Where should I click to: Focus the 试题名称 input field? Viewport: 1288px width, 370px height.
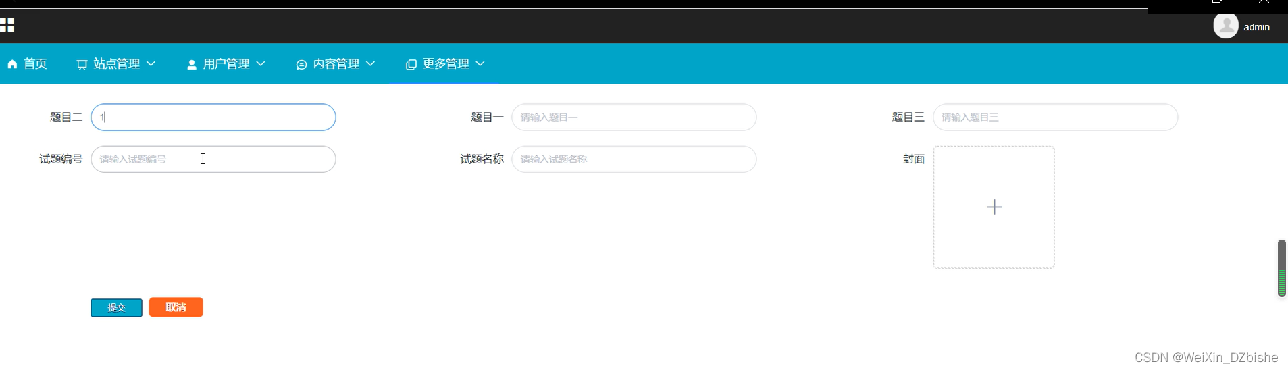point(634,159)
